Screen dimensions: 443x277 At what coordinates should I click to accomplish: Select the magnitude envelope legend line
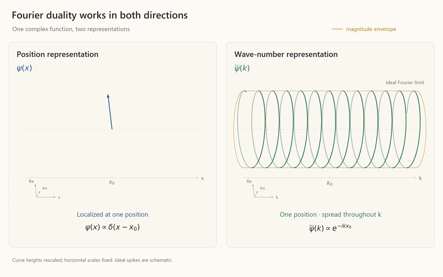click(337, 29)
